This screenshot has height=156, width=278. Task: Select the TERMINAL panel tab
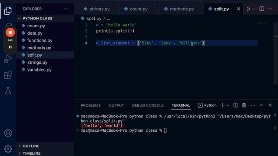coord(181,105)
